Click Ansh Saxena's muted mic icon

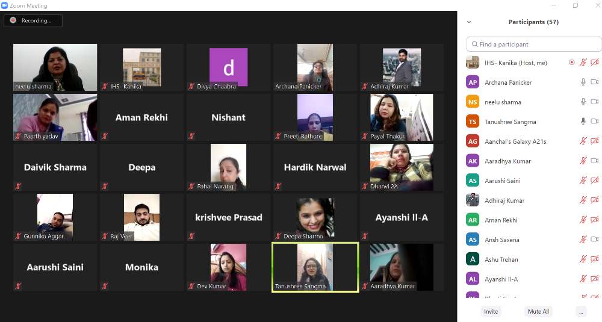pos(583,240)
